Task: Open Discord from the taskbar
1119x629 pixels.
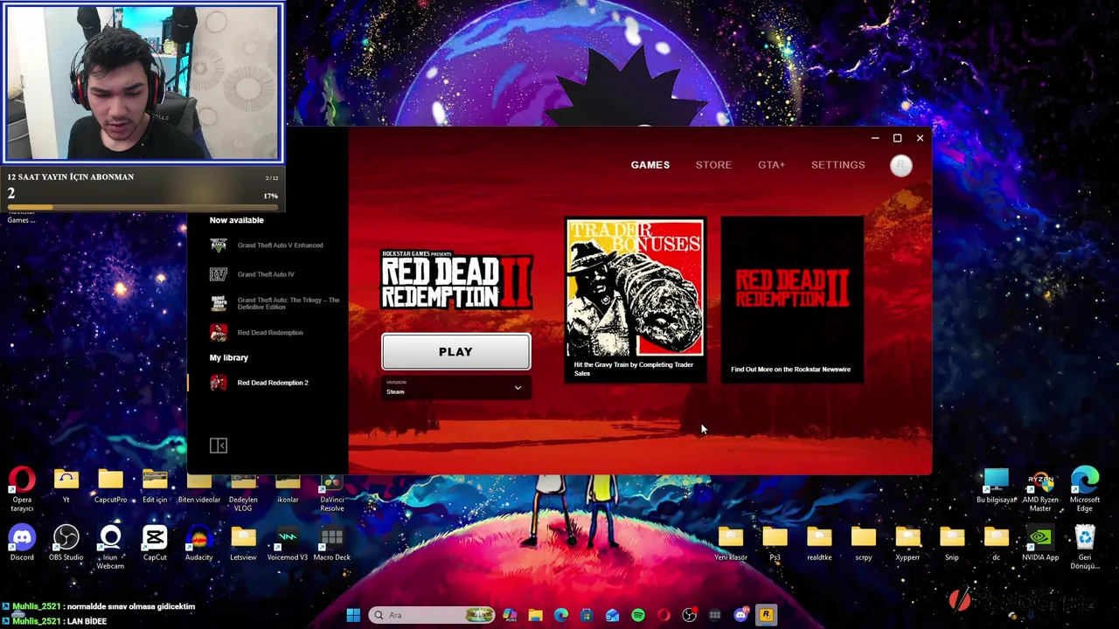Action: 740,615
